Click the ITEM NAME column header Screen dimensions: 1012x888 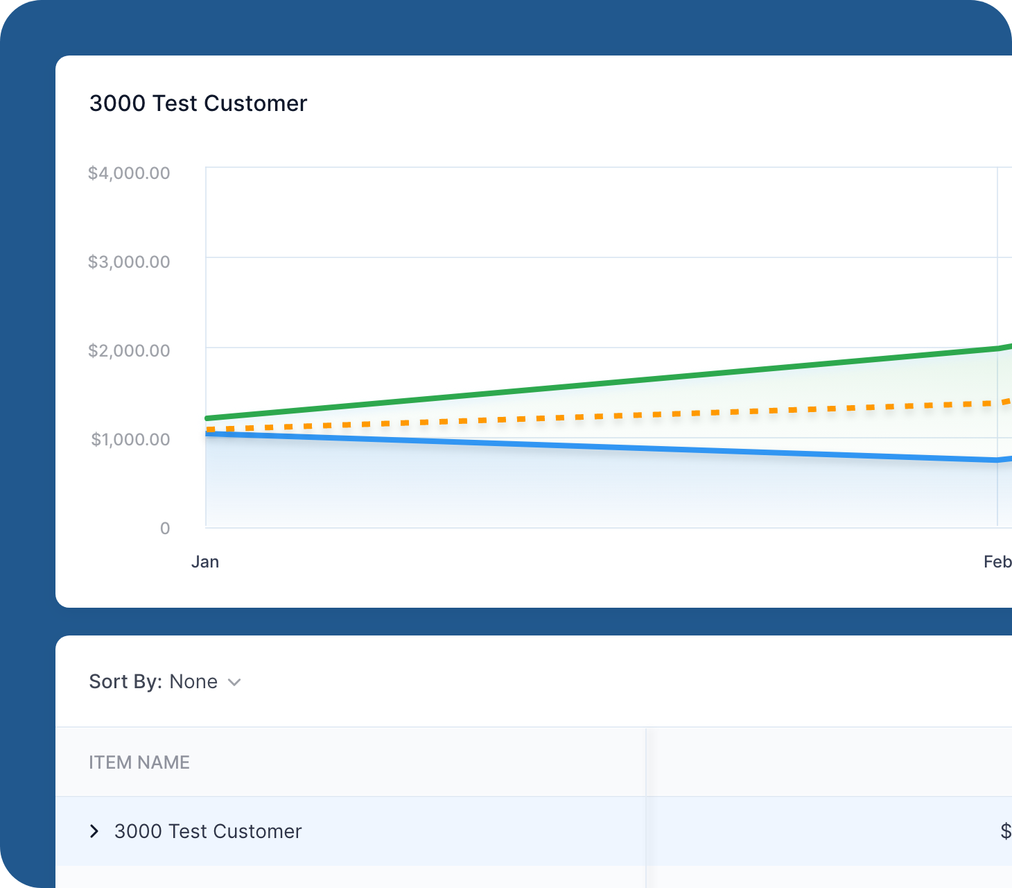coord(139,762)
